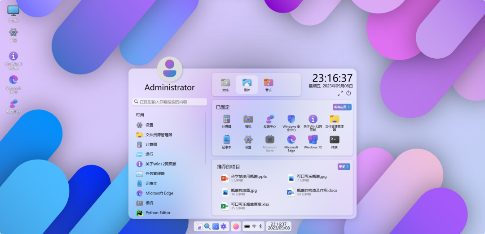The image size is (485, 234).
Task: Expand 更多 recommended items
Action: point(344,167)
